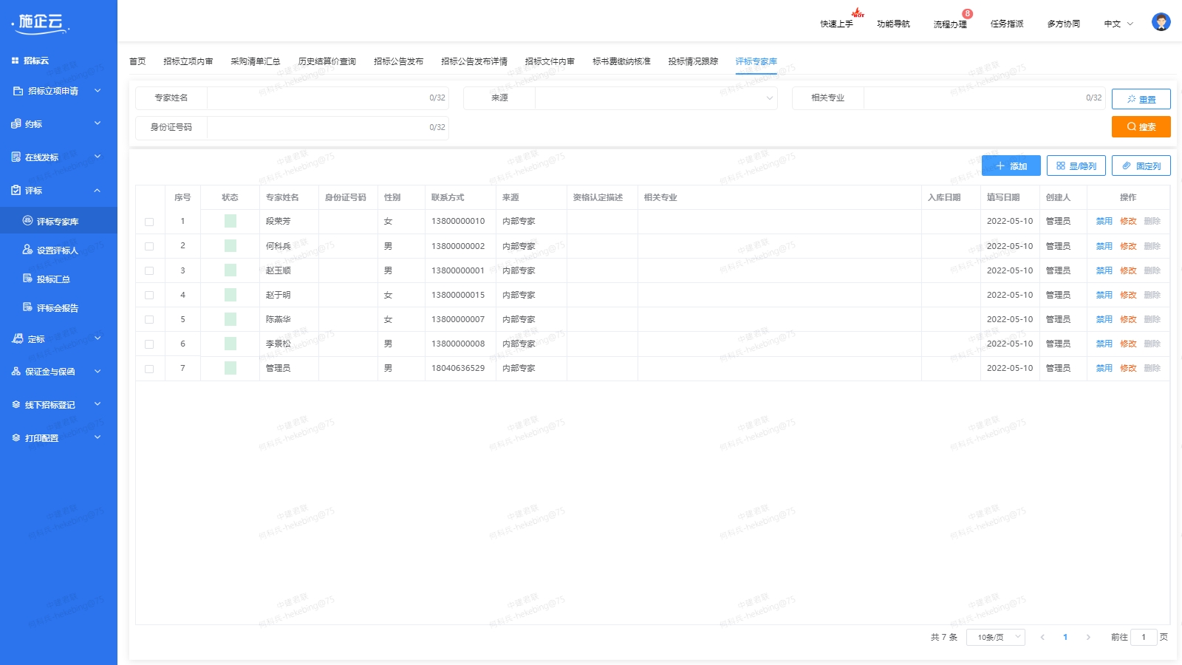The width and height of the screenshot is (1182, 665).
Task: Click the 施企云 logo
Action: click(41, 23)
